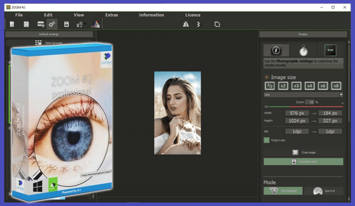The height and width of the screenshot is (206, 355).
Task: Click the stopwatch timer icon
Action: tap(303, 50)
